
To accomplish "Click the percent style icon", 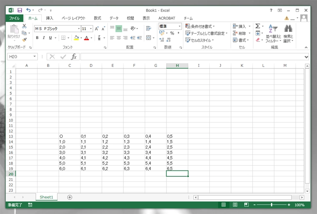I will (172, 33).
